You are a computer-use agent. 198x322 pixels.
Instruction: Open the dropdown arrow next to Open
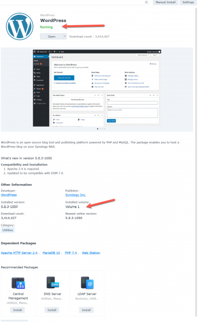point(65,36)
